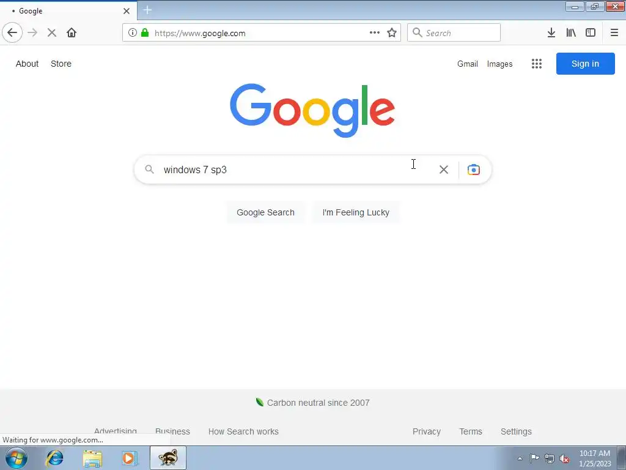Screen dimensions: 626x470
Task: Open page actions three-dot menu
Action: pyautogui.click(x=375, y=33)
